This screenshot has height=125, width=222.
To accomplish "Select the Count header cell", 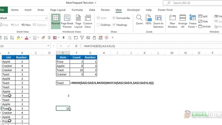I will tap(77, 57).
